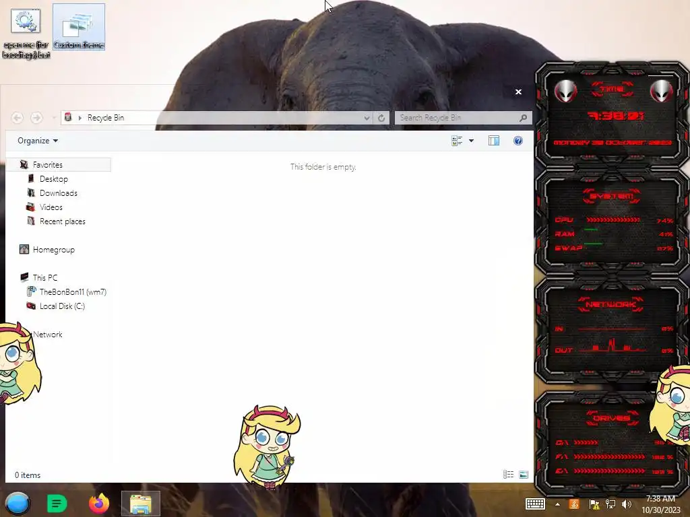The height and width of the screenshot is (517, 690).
Task: Open Local Disk (C:) in navigation pane
Action: (x=62, y=306)
